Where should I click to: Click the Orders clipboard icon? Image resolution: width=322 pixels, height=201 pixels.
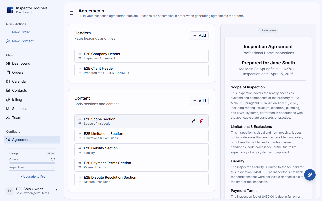pyautogui.click(x=8, y=72)
